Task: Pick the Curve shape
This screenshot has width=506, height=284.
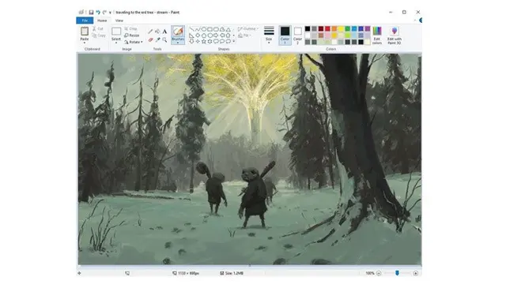Action: point(198,29)
